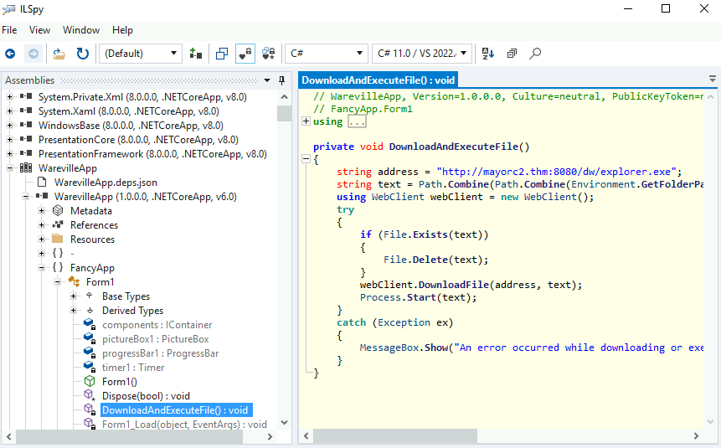This screenshot has width=721, height=448.
Task: Click WebClient type link in code
Action: [x=398, y=198]
